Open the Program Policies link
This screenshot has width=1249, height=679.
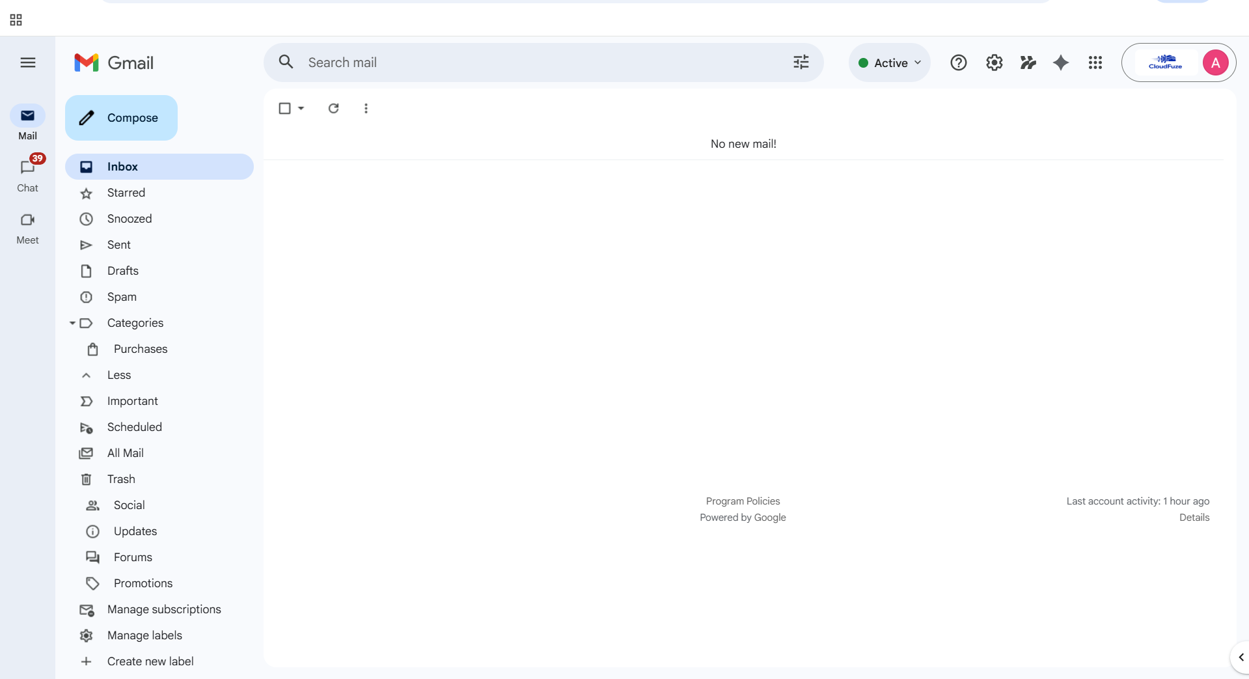[x=743, y=501]
